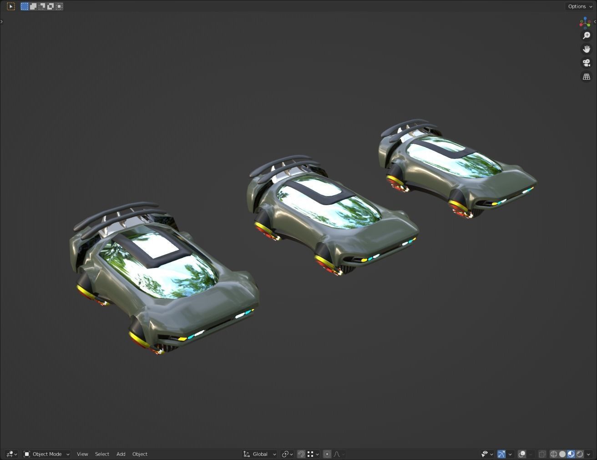The width and height of the screenshot is (597, 460).
Task: Toggle show overlays button
Action: coord(522,454)
